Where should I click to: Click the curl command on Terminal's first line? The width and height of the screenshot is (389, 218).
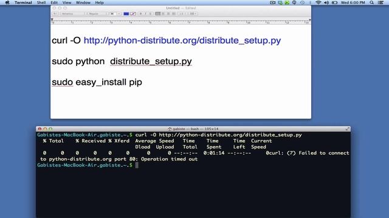click(x=218, y=135)
